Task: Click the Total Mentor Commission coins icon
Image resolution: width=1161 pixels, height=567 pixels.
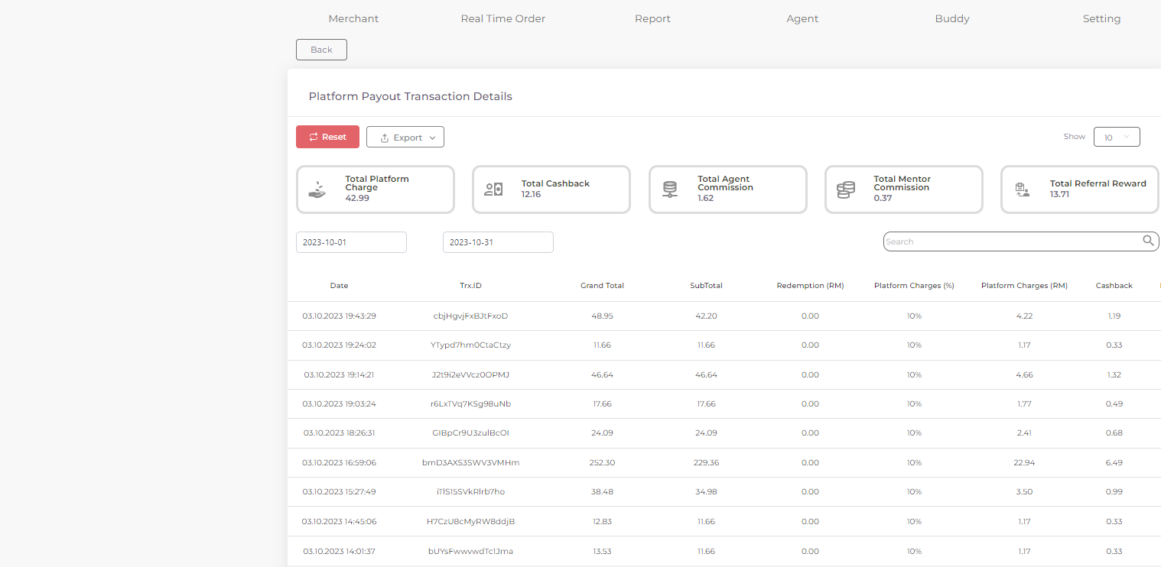Action: (845, 190)
